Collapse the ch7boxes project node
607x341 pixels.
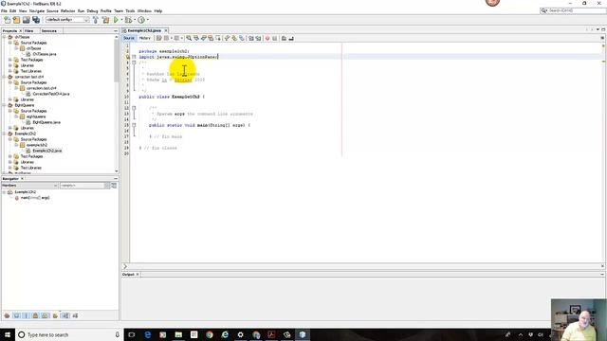4,37
